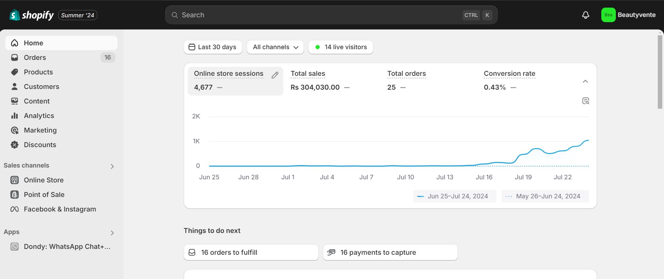Click the Jul 19 axis label
This screenshot has height=279, width=664.
[x=523, y=177]
